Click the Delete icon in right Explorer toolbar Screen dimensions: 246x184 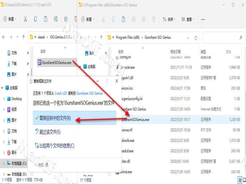click(x=154, y=19)
